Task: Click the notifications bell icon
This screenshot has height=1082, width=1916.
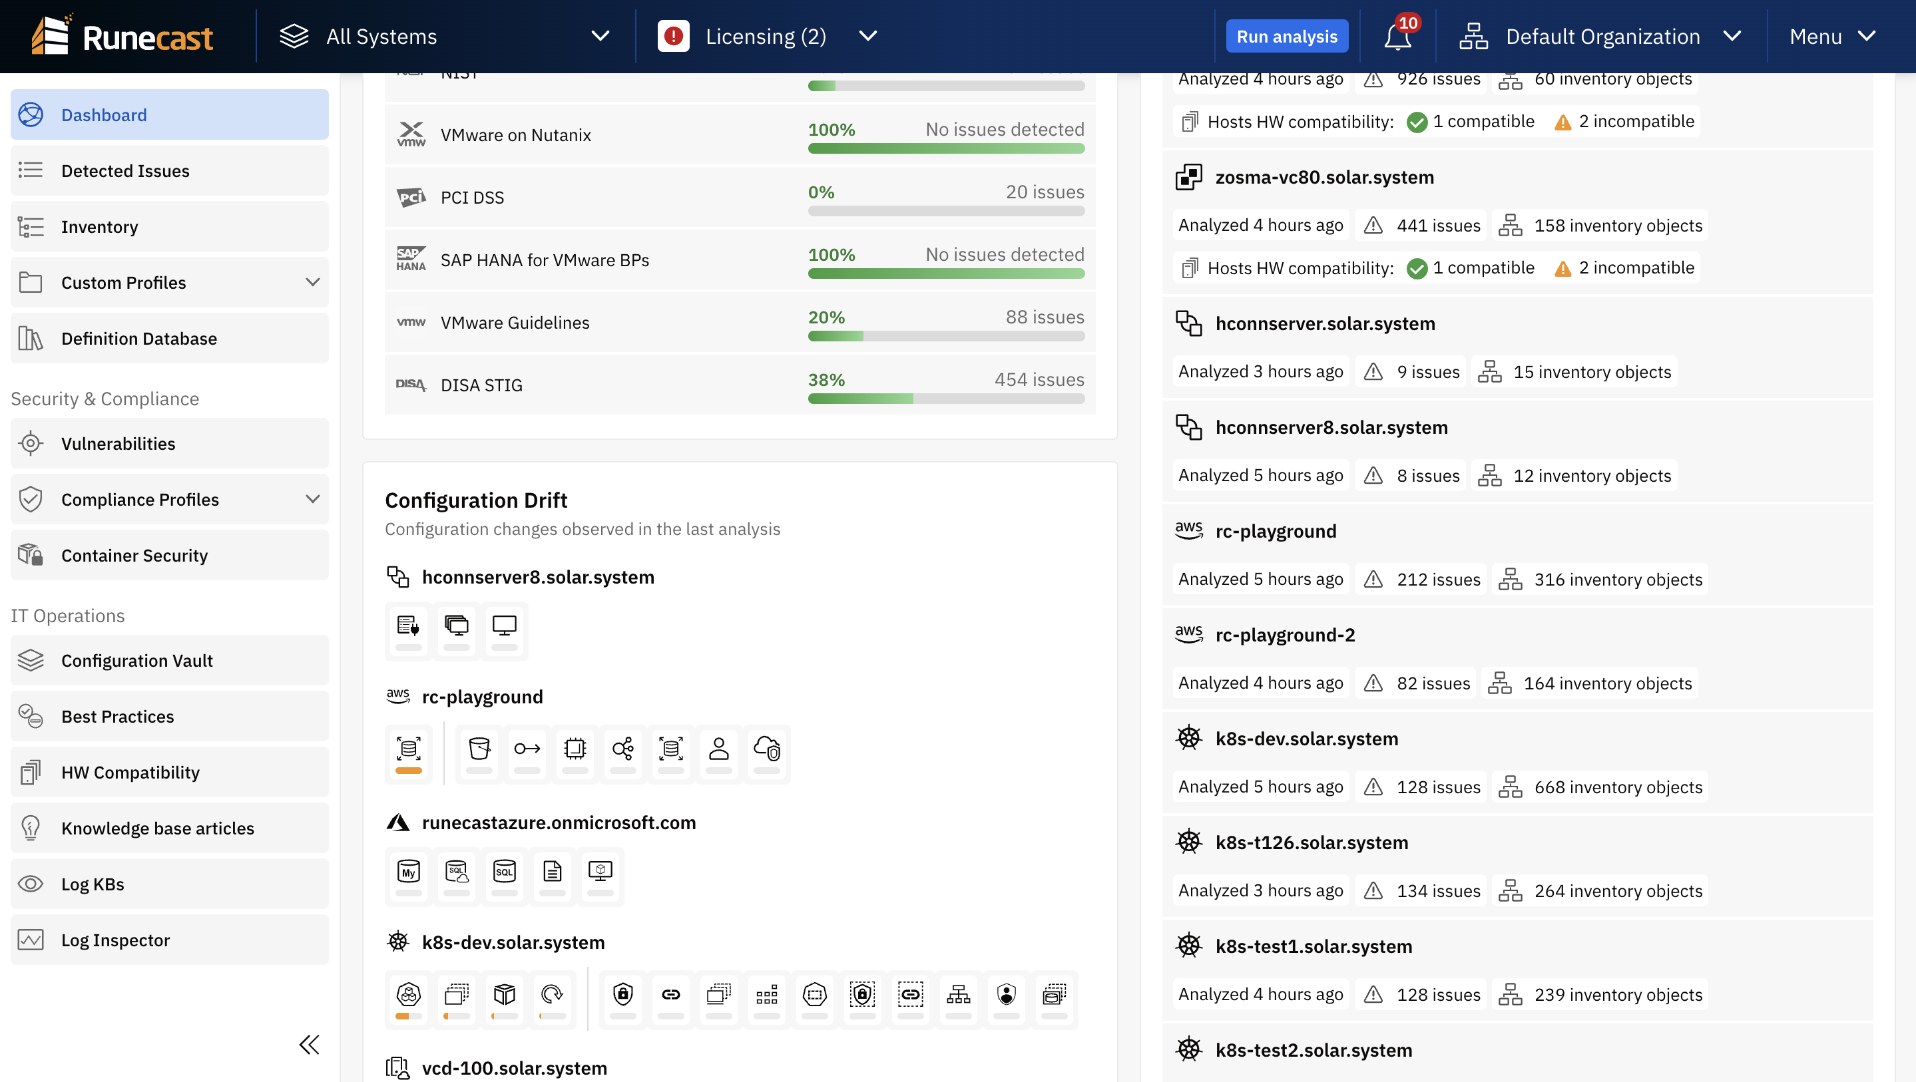Action: [x=1397, y=37]
